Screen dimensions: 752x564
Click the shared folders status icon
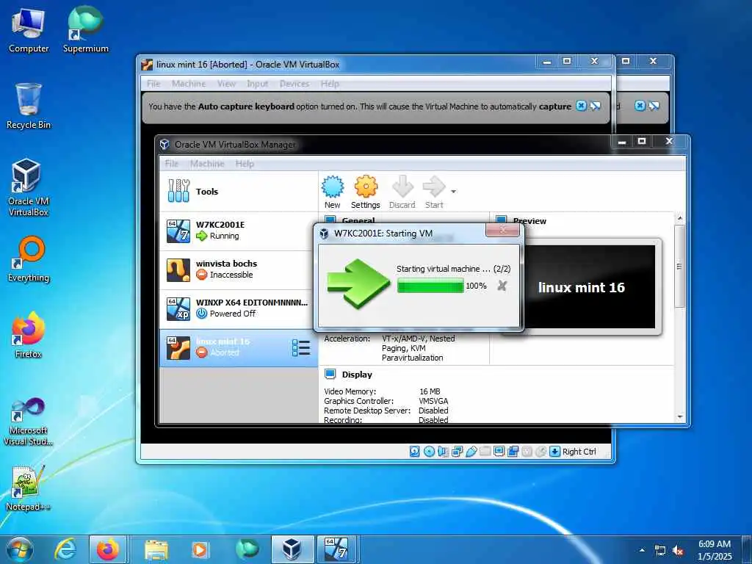pos(485,452)
